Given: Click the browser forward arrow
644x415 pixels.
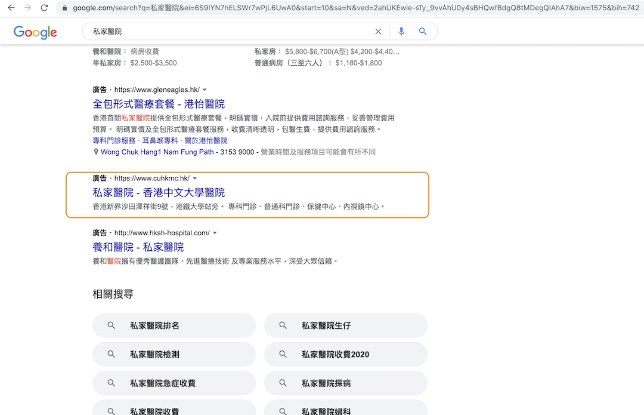Looking at the screenshot, I should 27,8.
